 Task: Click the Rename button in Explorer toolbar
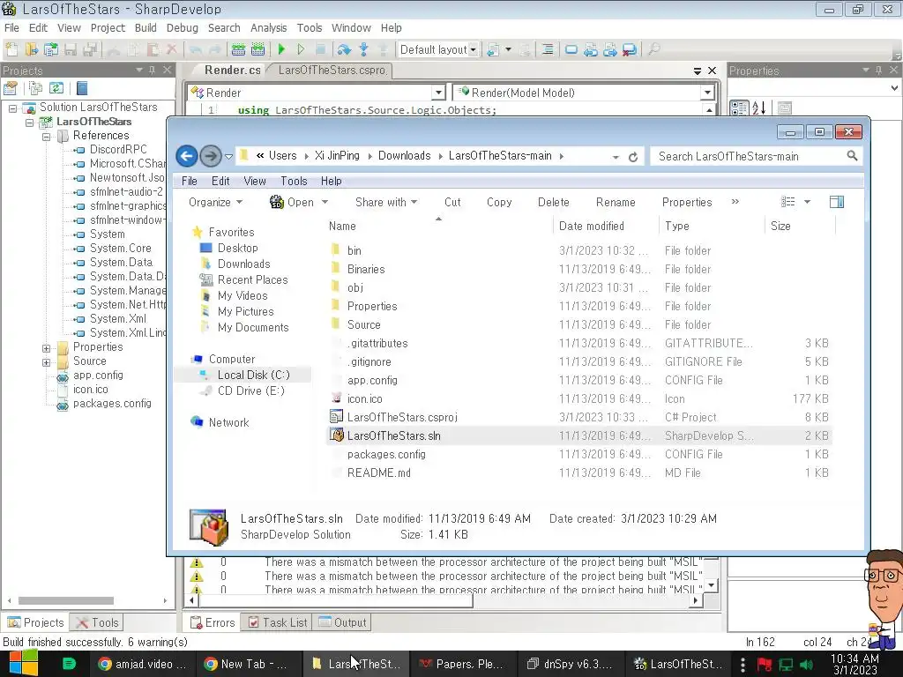coord(616,202)
